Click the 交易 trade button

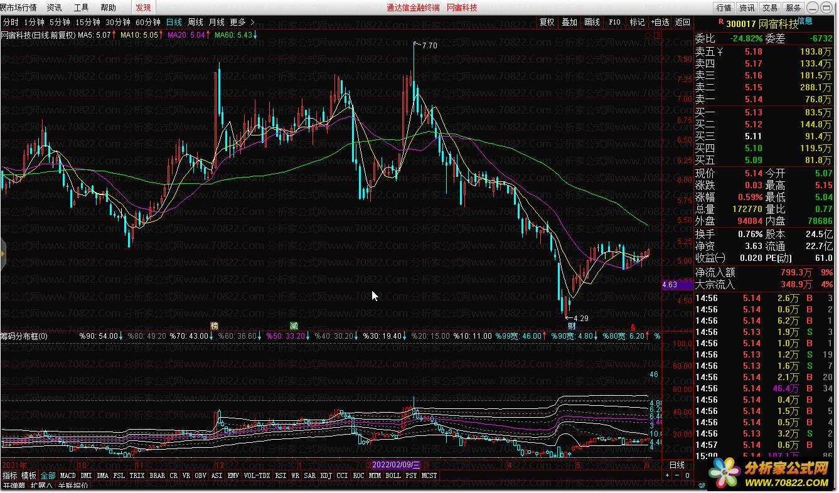point(770,8)
